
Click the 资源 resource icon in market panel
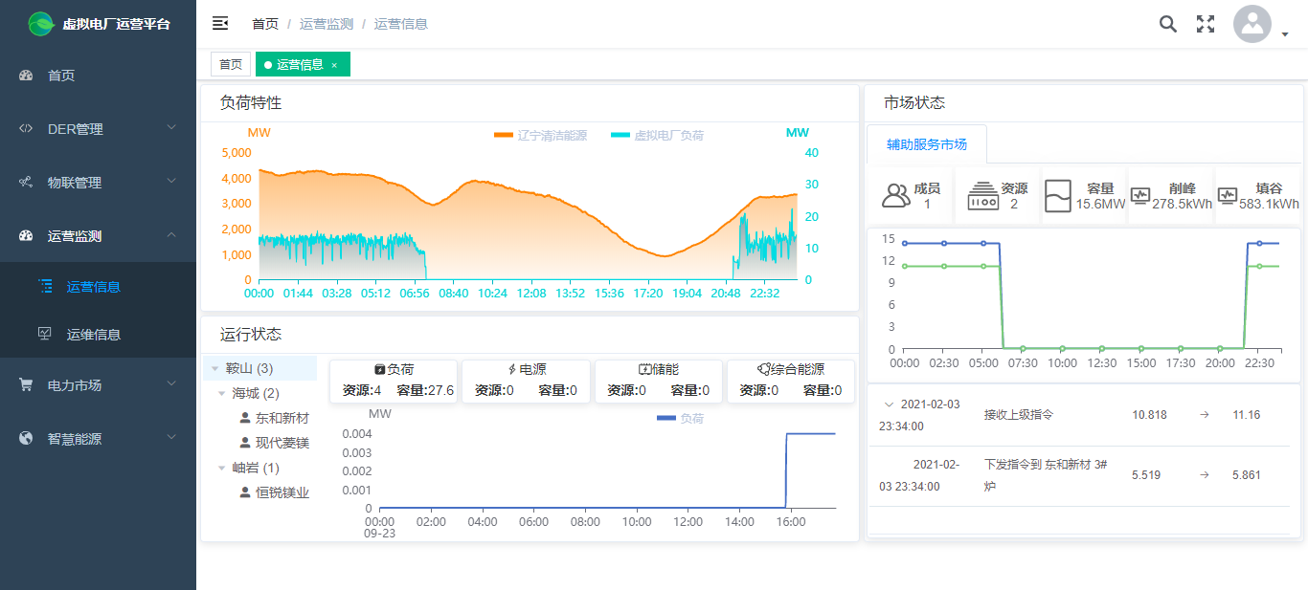(x=982, y=196)
